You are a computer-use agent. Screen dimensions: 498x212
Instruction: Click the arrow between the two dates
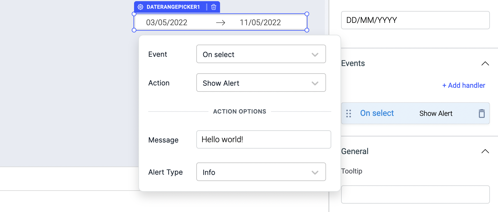(221, 23)
